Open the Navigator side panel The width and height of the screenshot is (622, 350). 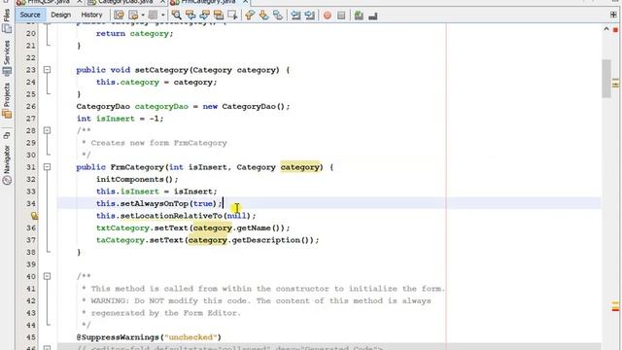(7, 164)
